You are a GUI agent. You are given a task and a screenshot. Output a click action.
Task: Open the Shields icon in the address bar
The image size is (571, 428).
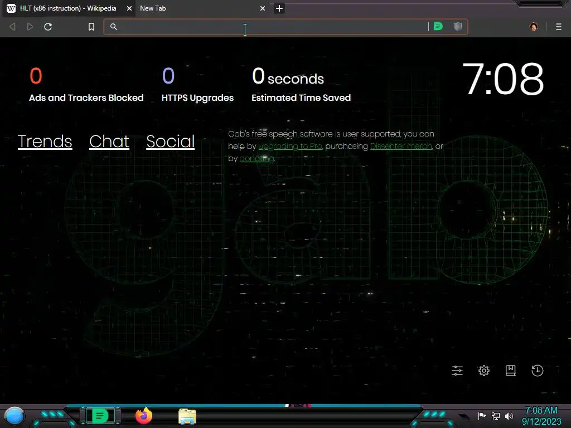pyautogui.click(x=458, y=27)
